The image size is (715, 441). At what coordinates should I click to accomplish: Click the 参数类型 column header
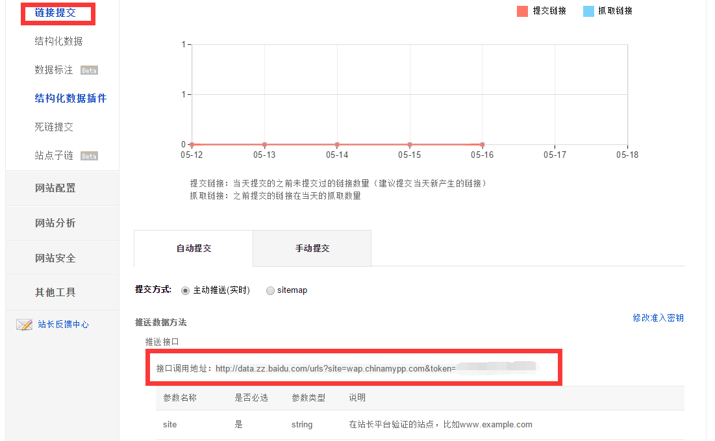coord(308,397)
